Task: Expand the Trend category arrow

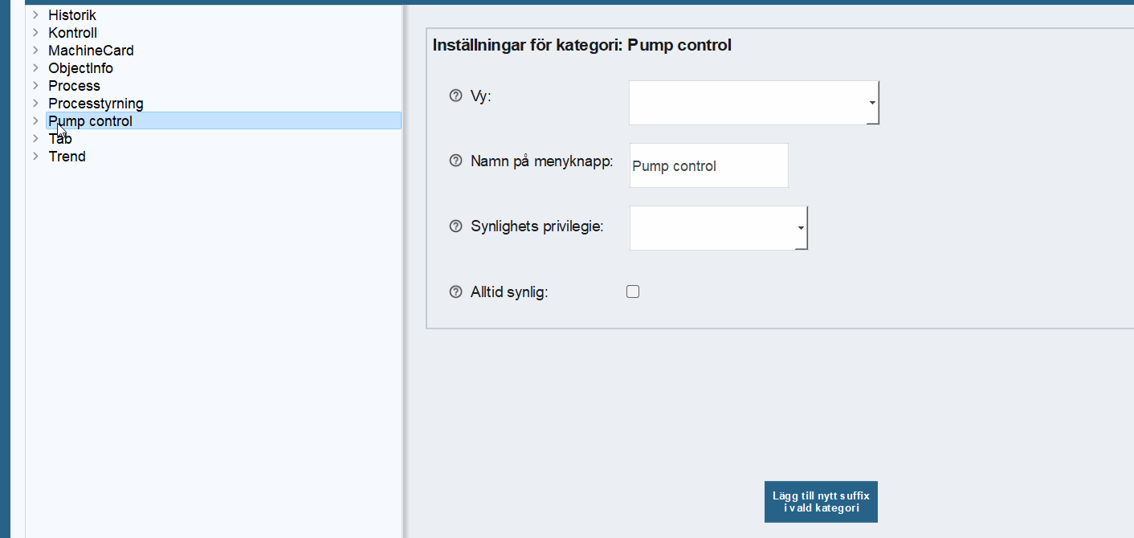Action: coord(35,157)
